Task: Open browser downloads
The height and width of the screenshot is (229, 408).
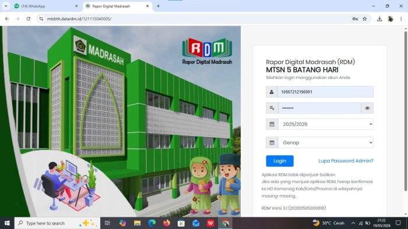Action: coord(379,19)
